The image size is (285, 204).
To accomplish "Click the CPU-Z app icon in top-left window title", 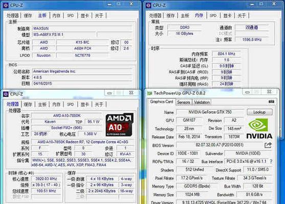I will (x=6, y=6).
